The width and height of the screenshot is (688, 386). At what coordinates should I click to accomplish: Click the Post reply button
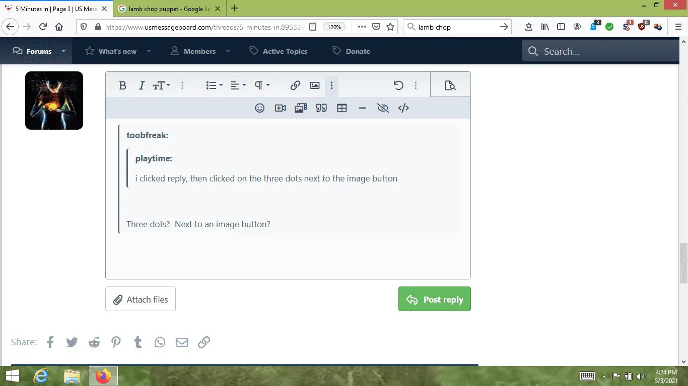coord(434,299)
